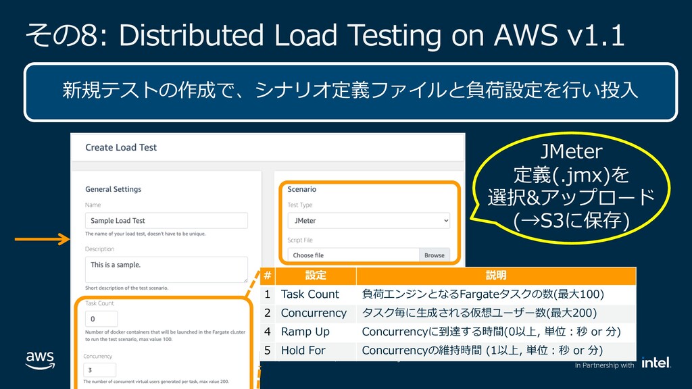
Task: Click the JMeter callout bubble text
Action: [x=572, y=186]
